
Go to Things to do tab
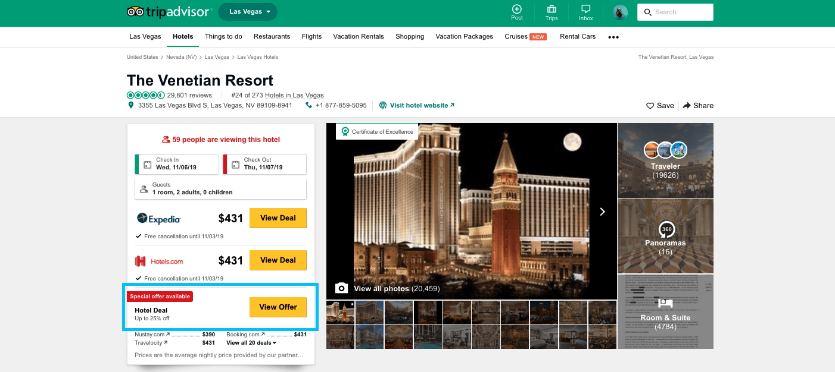coord(223,36)
